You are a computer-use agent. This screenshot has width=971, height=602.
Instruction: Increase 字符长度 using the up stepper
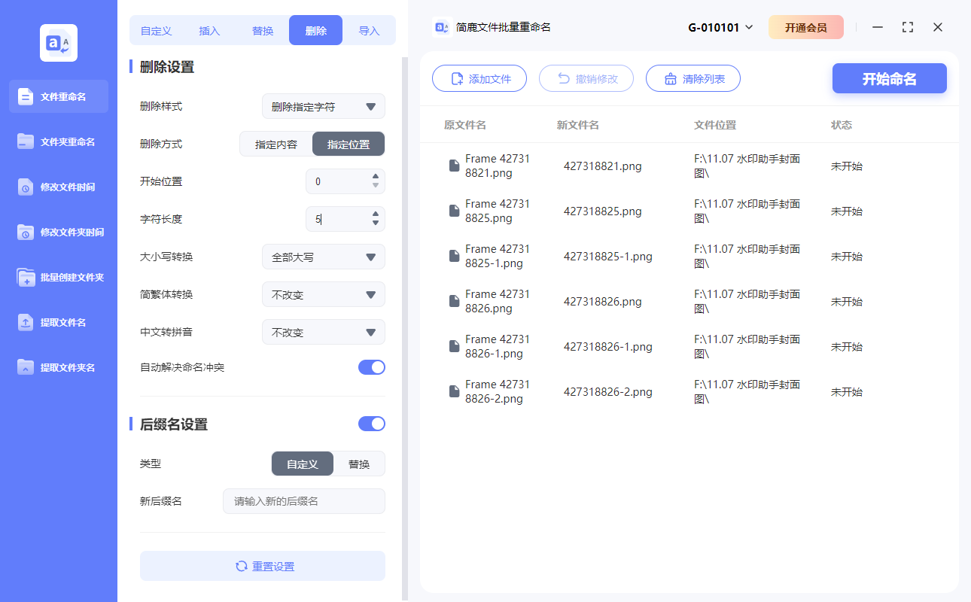tap(374, 215)
